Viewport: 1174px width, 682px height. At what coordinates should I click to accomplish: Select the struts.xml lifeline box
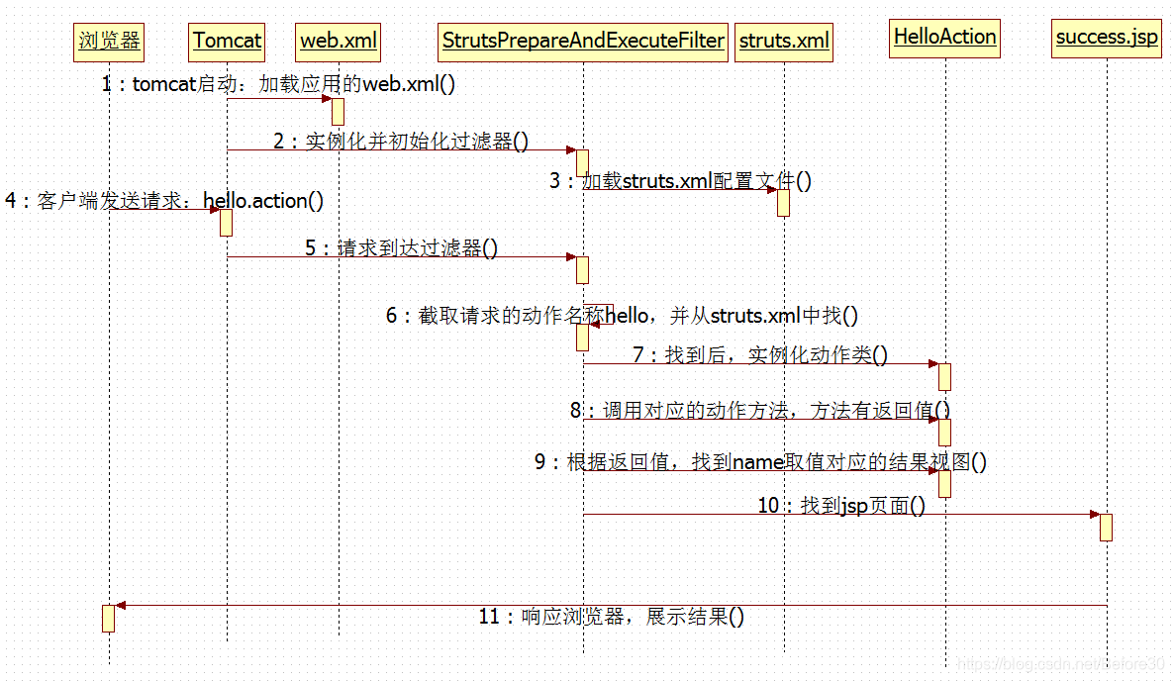pyautogui.click(x=784, y=42)
